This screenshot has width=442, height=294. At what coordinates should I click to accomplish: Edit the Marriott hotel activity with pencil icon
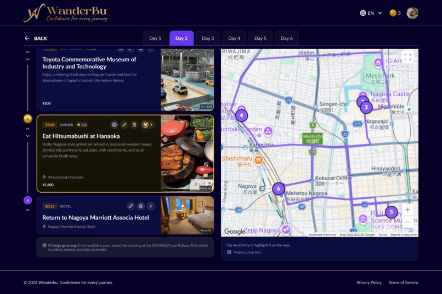click(131, 206)
